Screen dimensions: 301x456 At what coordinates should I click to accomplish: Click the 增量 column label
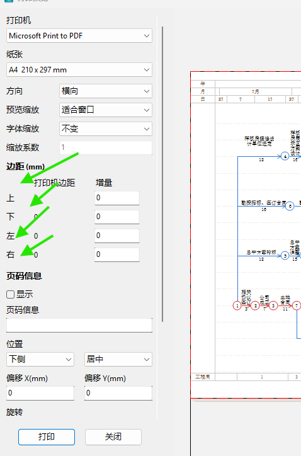(x=104, y=183)
